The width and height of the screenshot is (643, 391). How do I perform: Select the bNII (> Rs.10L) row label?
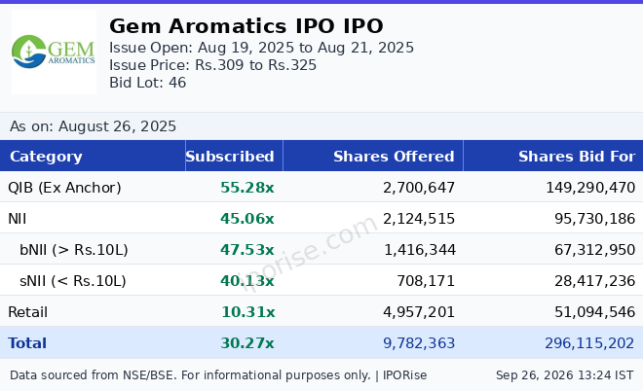pos(74,250)
